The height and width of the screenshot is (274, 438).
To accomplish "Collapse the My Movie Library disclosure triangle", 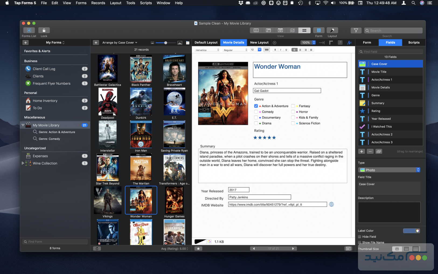I will 23,125.
